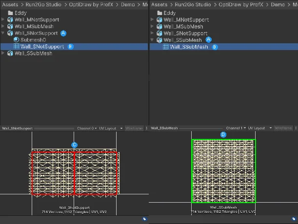Viewport: 298px width, 224px height.
Task: Select highlighted Wall_SNotSupport mesh label
Action: 42,47
